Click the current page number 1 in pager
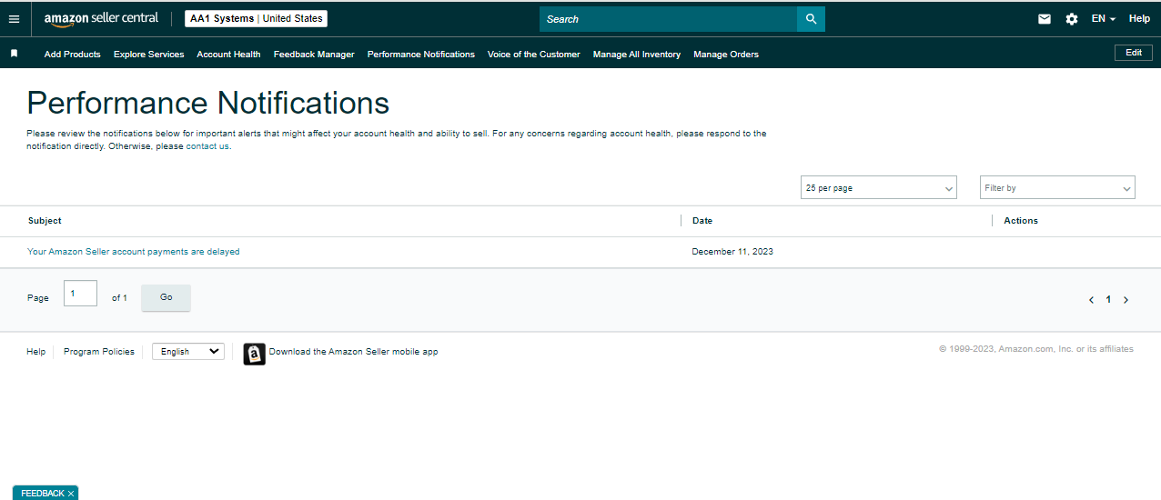The image size is (1161, 500). tap(1108, 300)
